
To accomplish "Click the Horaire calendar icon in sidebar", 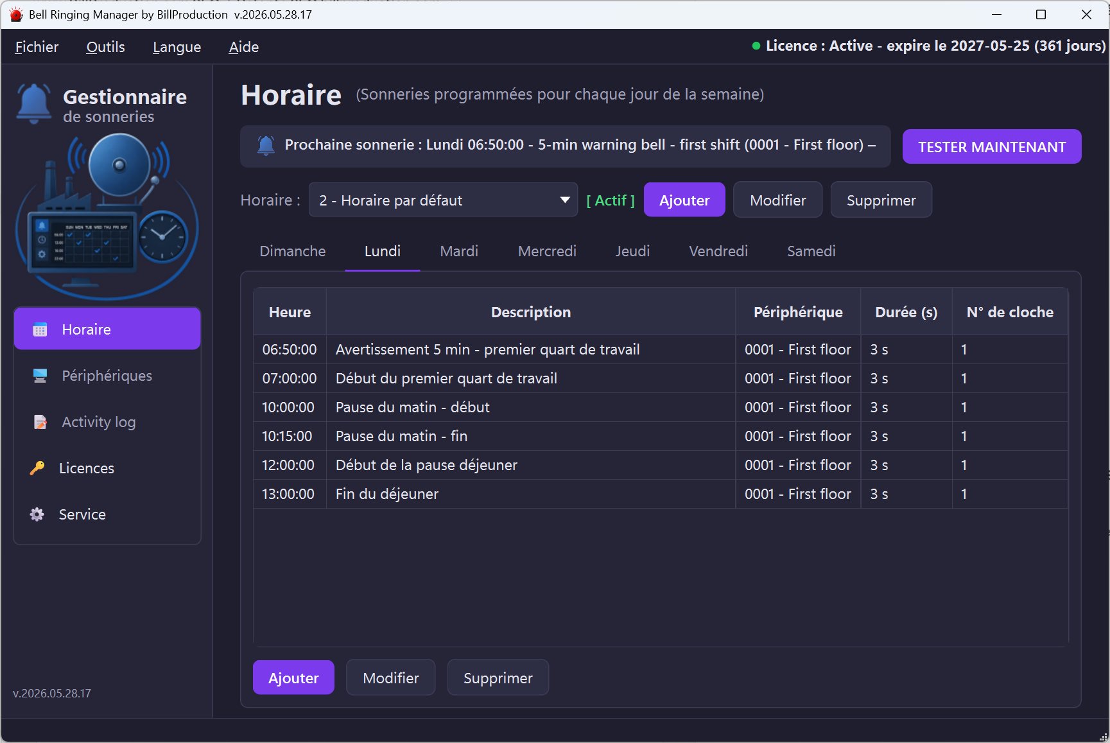I will 40,329.
